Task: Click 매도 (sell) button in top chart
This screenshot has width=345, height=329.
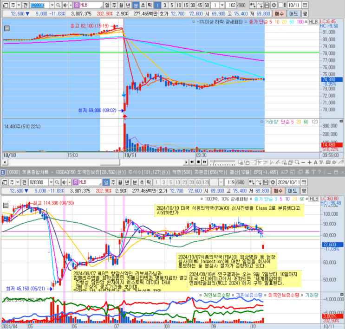Action: (293, 13)
